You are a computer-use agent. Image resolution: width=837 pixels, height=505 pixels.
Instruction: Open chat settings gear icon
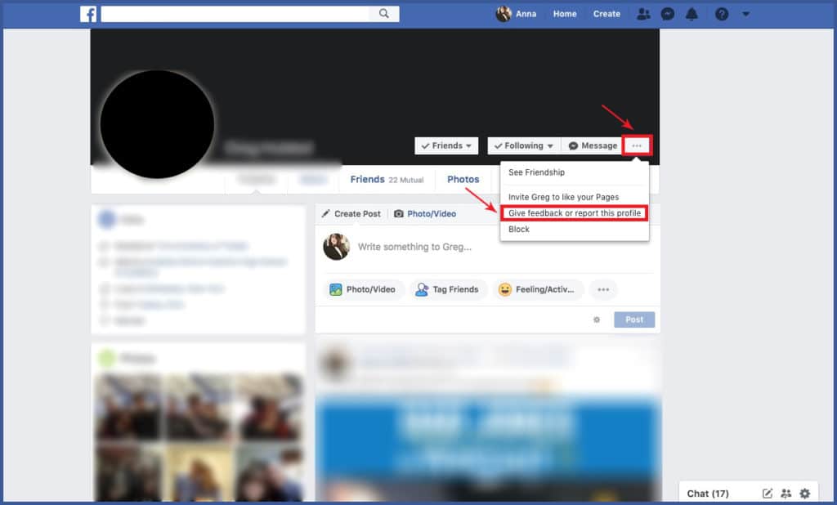click(x=805, y=494)
